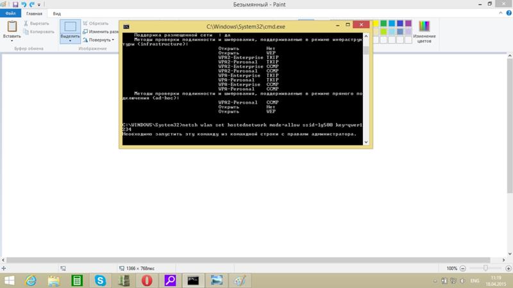Switch to cmd window via taskbar

coord(193,280)
